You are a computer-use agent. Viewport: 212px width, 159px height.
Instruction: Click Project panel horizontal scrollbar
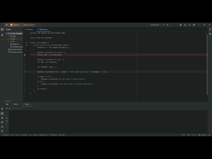click(8, 101)
